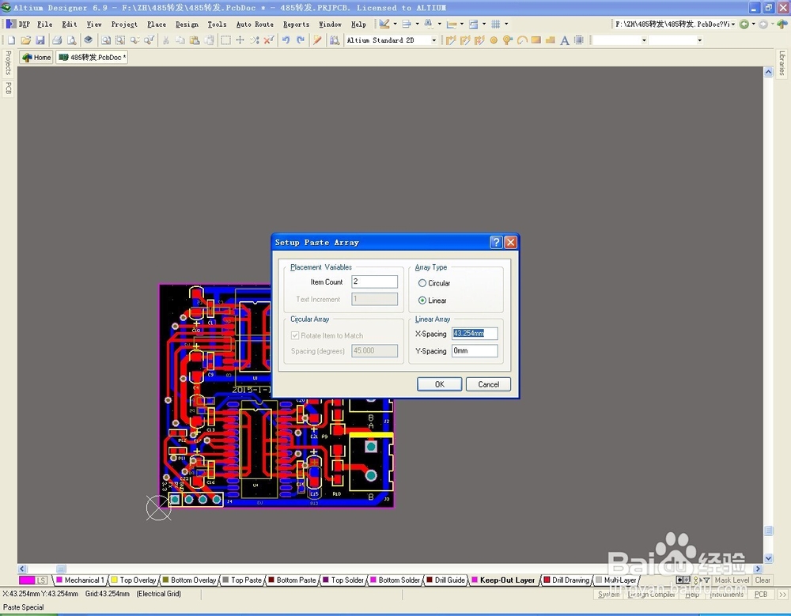The image size is (791, 616).
Task: Select the Place Via tool
Action: tap(508, 40)
